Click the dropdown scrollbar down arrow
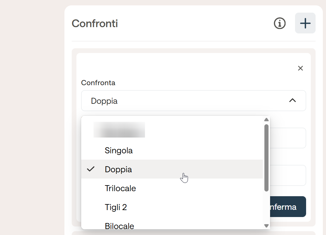The image size is (326, 235). click(x=266, y=226)
